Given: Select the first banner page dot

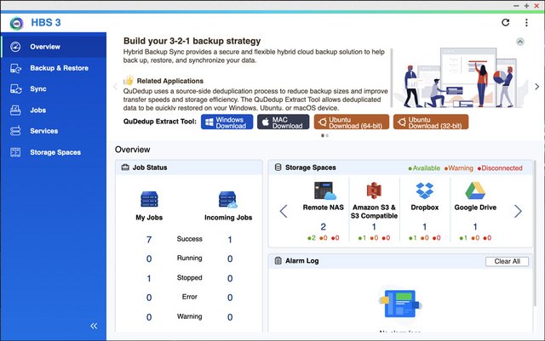Looking at the screenshot, I should click(323, 135).
